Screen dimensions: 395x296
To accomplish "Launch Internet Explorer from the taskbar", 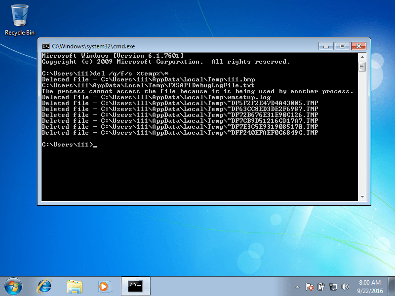I will click(x=44, y=286).
